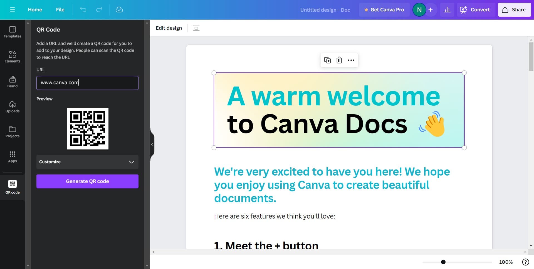Click the Share button
Image resolution: width=534 pixels, height=269 pixels.
(x=514, y=9)
